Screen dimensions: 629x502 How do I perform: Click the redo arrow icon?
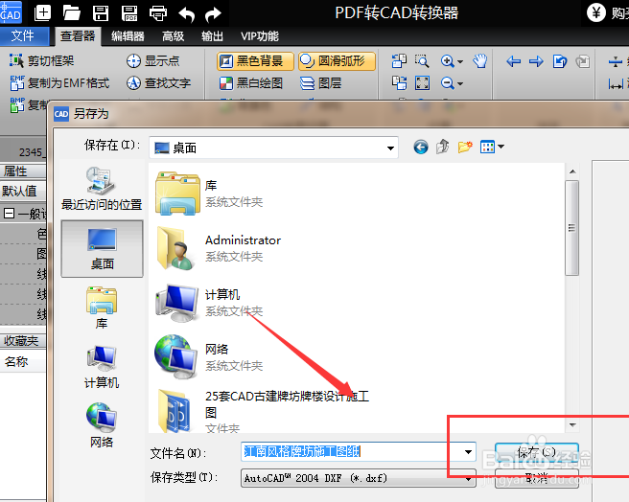click(x=213, y=14)
